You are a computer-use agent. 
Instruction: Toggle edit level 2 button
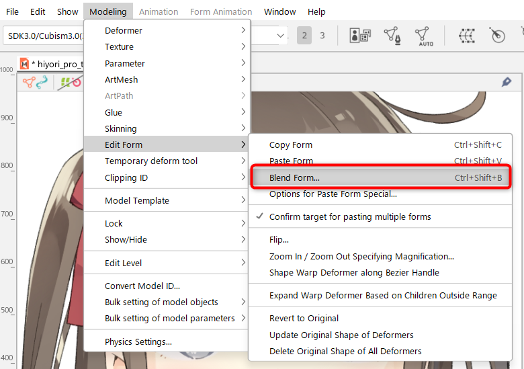[x=304, y=36]
